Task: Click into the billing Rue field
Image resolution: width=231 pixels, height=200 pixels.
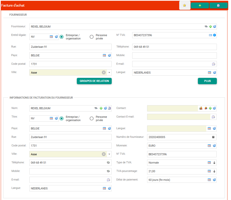Action: pos(71,137)
